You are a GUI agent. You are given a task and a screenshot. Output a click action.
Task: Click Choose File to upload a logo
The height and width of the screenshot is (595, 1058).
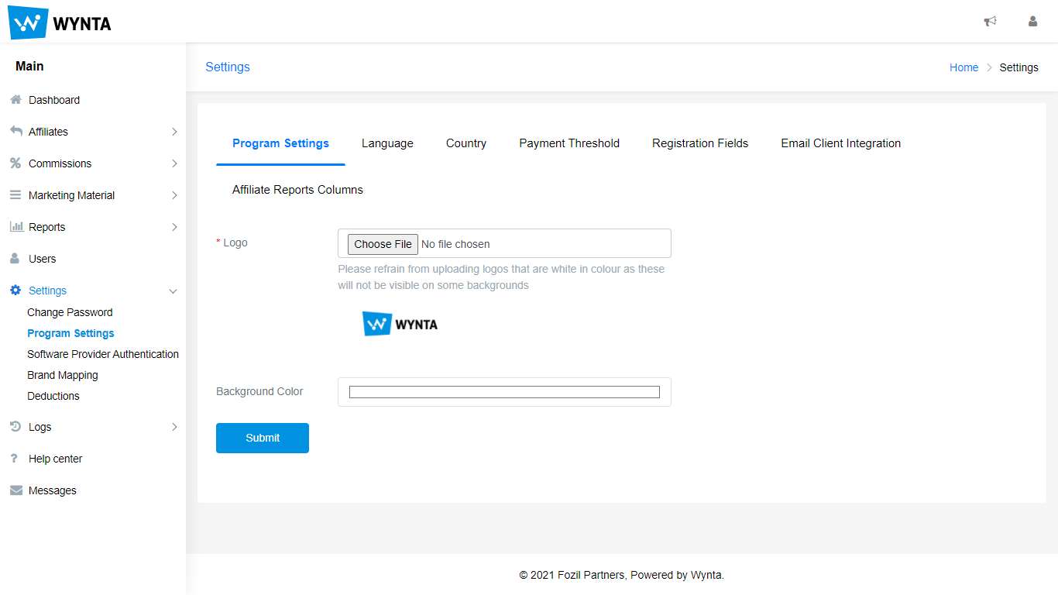382,243
